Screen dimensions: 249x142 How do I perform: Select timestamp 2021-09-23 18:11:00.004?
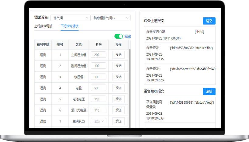point(163,38)
